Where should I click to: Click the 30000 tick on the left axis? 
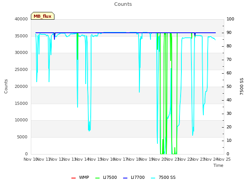(x=21, y=53)
